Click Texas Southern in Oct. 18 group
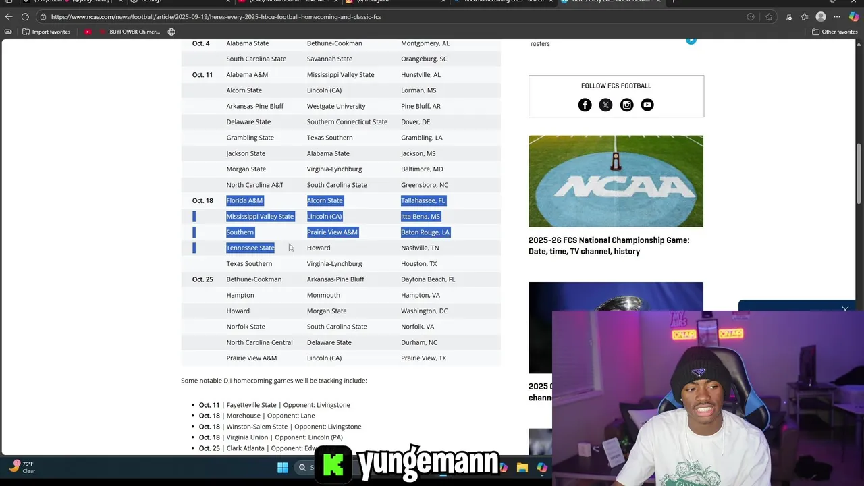The width and height of the screenshot is (864, 486). pos(249,263)
